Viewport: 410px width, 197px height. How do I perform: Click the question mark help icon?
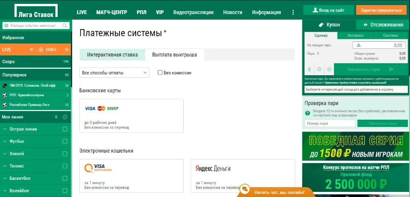click(307, 113)
